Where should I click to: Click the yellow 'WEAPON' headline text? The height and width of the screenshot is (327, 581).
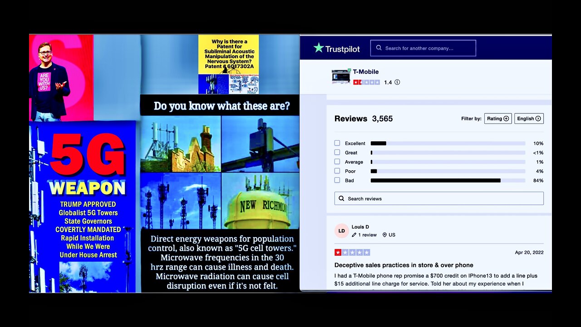87,188
